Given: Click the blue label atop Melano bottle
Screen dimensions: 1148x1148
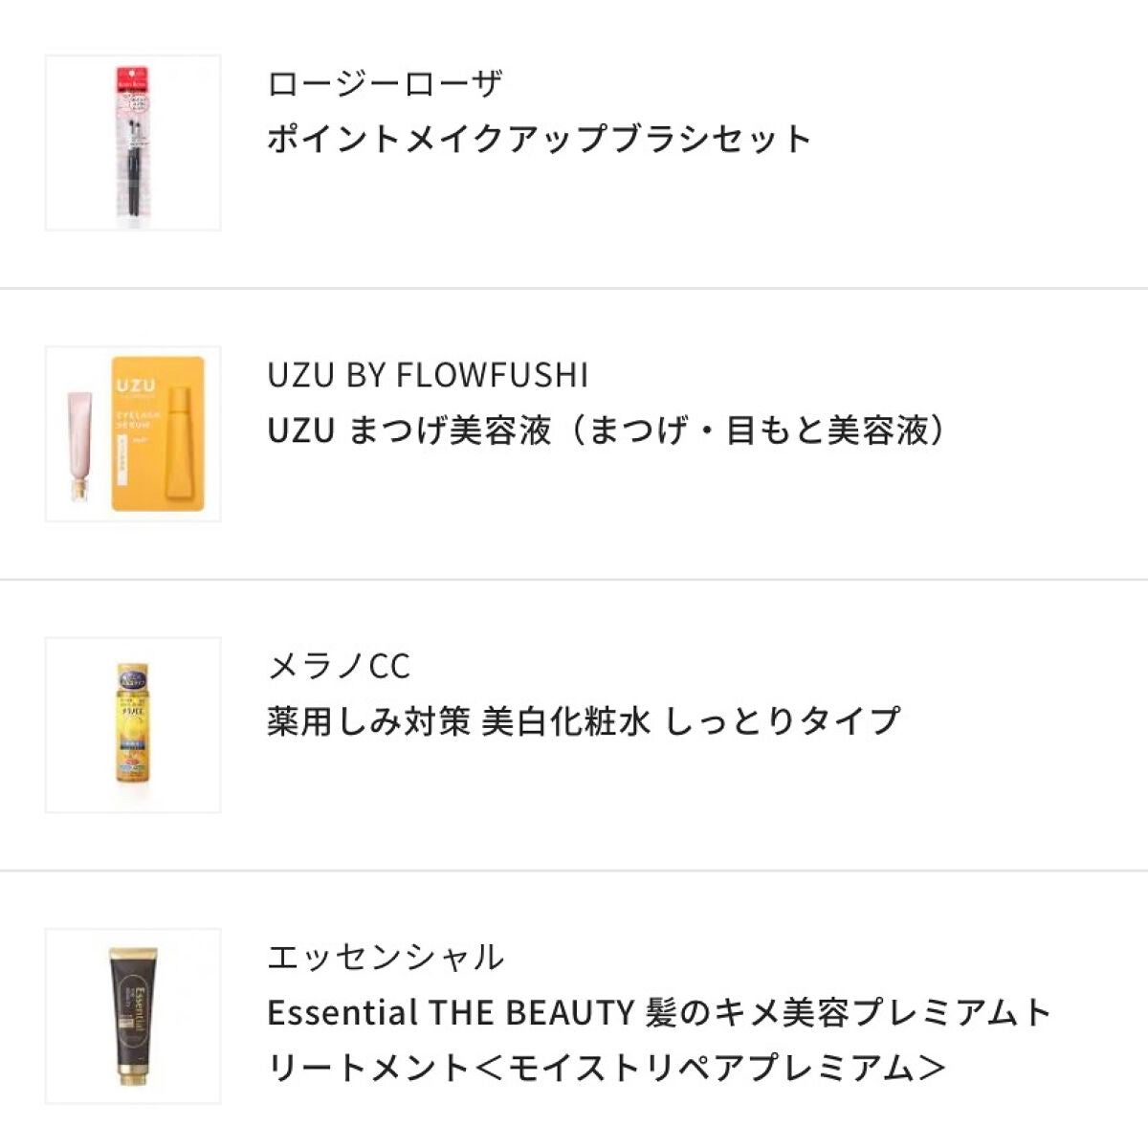Looking at the screenshot, I should 133,677.
